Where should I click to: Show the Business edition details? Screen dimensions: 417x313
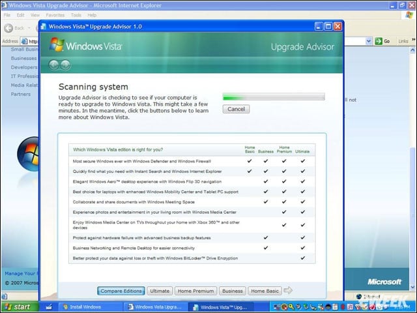point(233,291)
